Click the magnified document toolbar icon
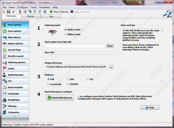The image size is (174, 128). [x=25, y=12]
